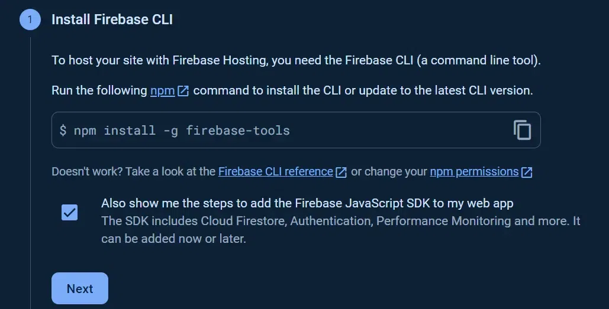Click the vertical step connector line
This screenshot has width=609, height=309.
pos(30,177)
